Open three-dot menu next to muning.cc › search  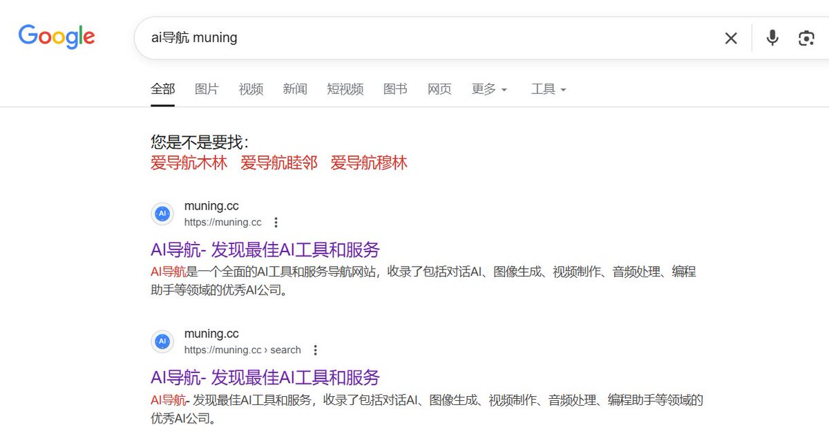pos(316,350)
